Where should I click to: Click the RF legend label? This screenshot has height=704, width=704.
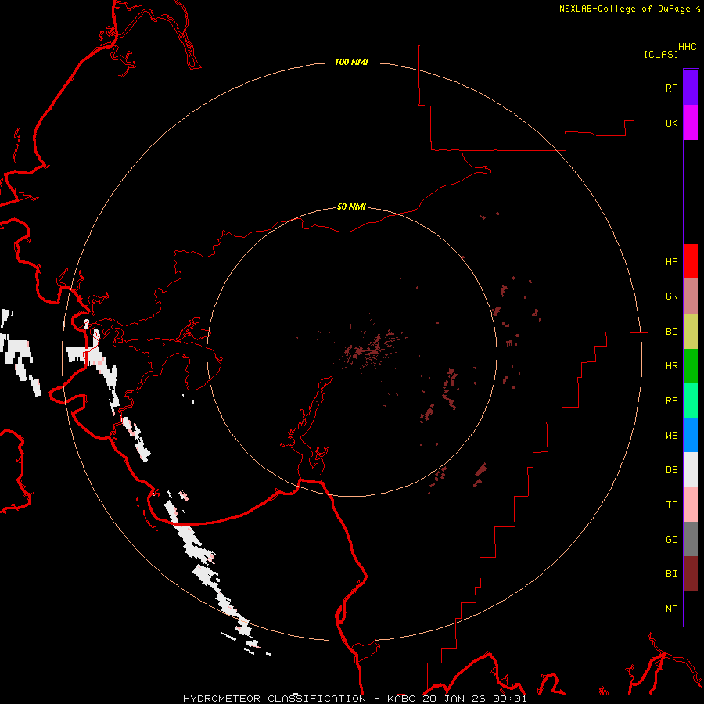click(671, 88)
